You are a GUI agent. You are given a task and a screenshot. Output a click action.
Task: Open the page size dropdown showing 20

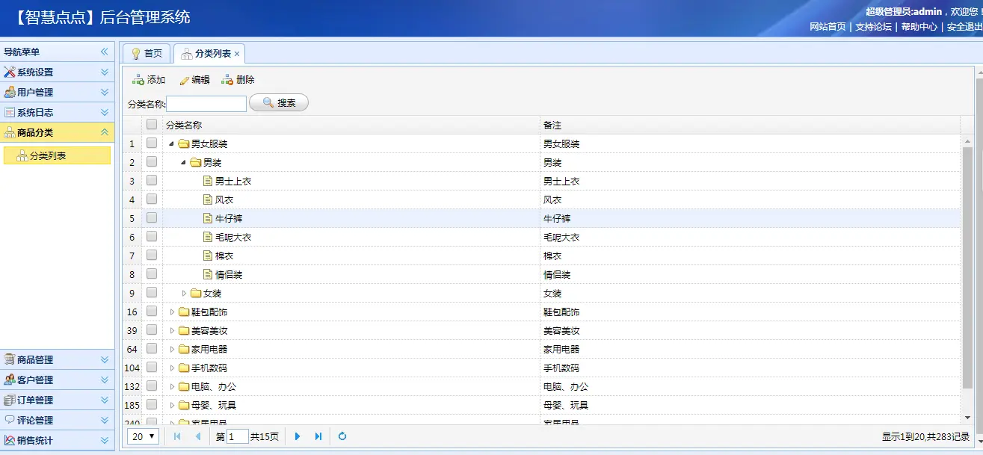point(143,436)
